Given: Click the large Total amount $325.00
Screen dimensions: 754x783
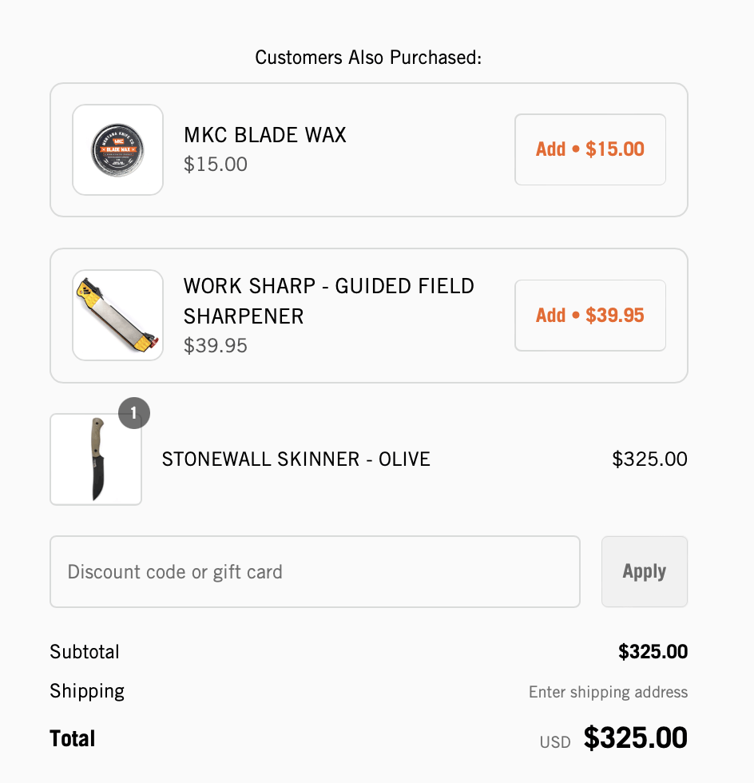Looking at the screenshot, I should (635, 738).
